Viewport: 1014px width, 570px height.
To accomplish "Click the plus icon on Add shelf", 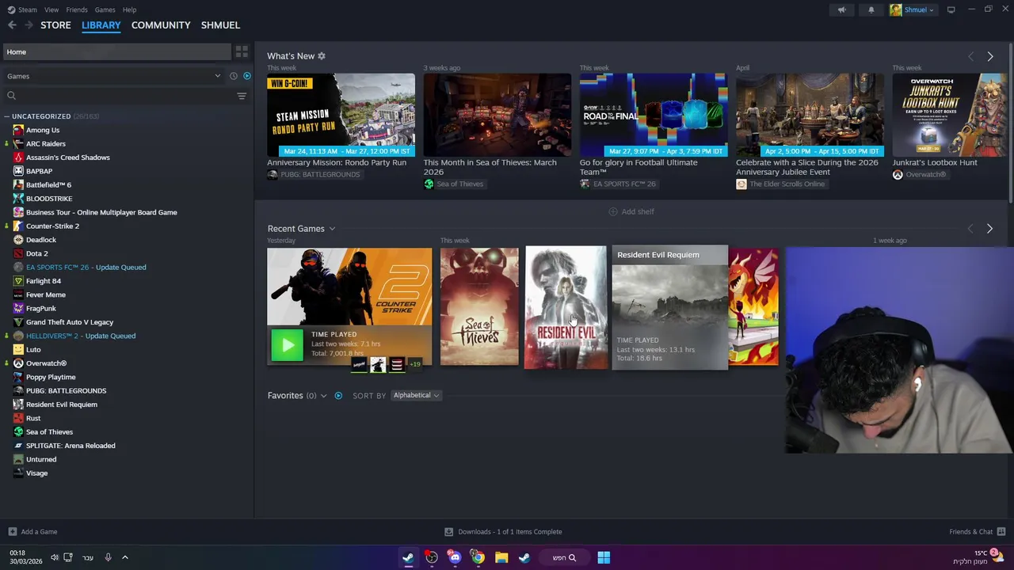I will click(x=612, y=211).
